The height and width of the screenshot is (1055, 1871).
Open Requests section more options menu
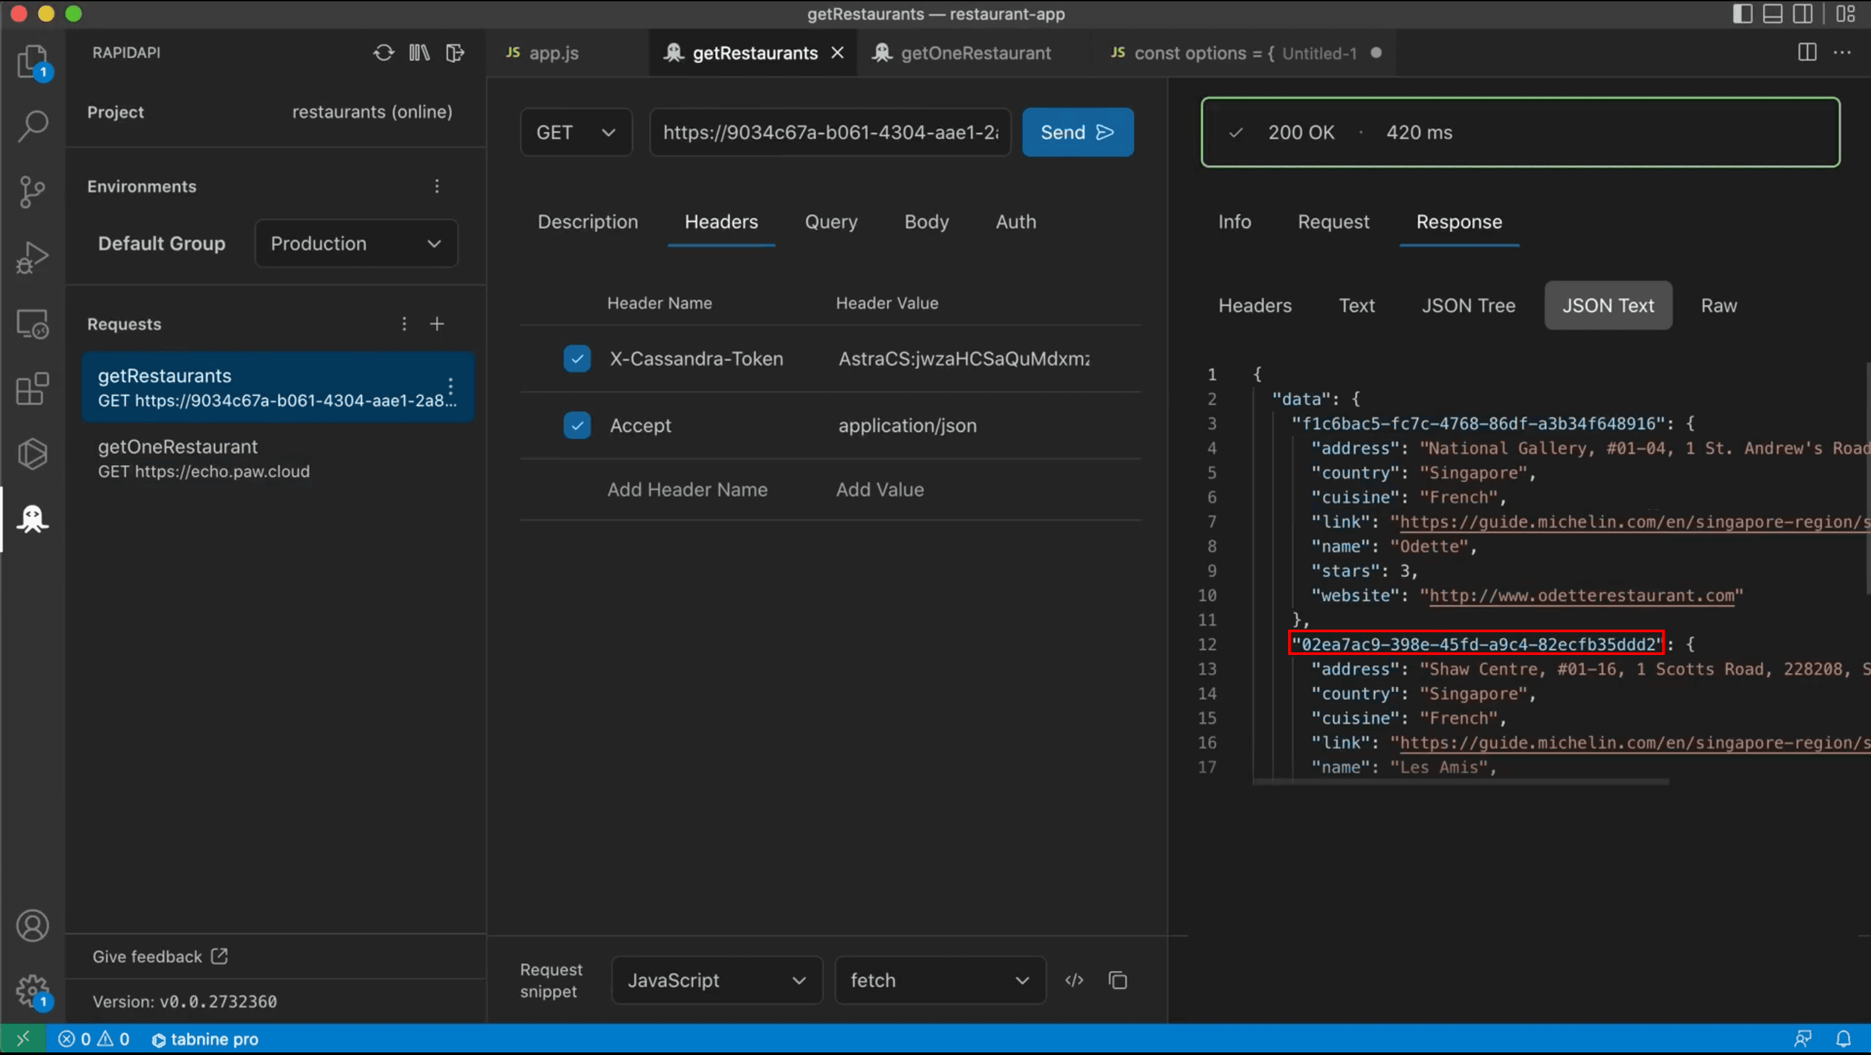click(405, 324)
